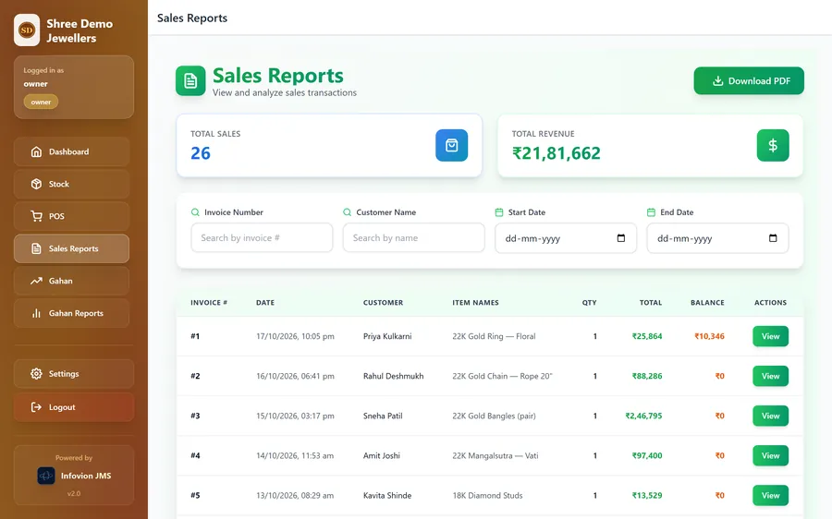Viewport: 832px width, 519px height.
Task: Click the End Date dd-mm-yyyy field
Action: coord(717,238)
